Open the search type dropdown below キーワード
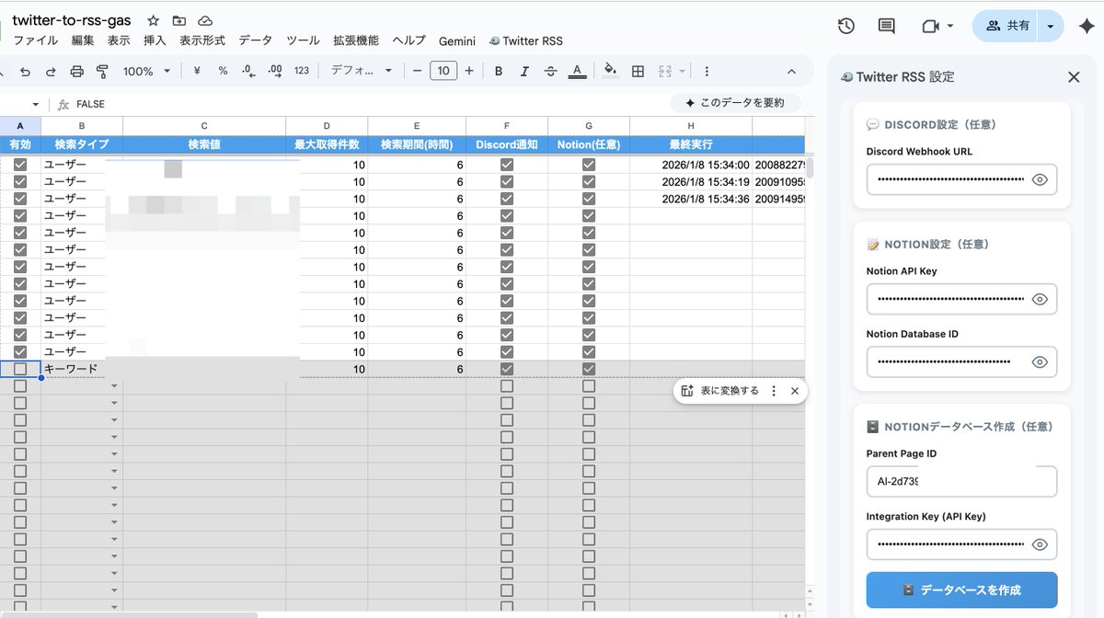Image resolution: width=1104 pixels, height=618 pixels. point(114,386)
